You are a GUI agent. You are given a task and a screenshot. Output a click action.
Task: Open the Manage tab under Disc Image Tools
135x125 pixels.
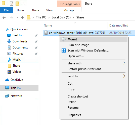pyautogui.click(x=69, y=10)
